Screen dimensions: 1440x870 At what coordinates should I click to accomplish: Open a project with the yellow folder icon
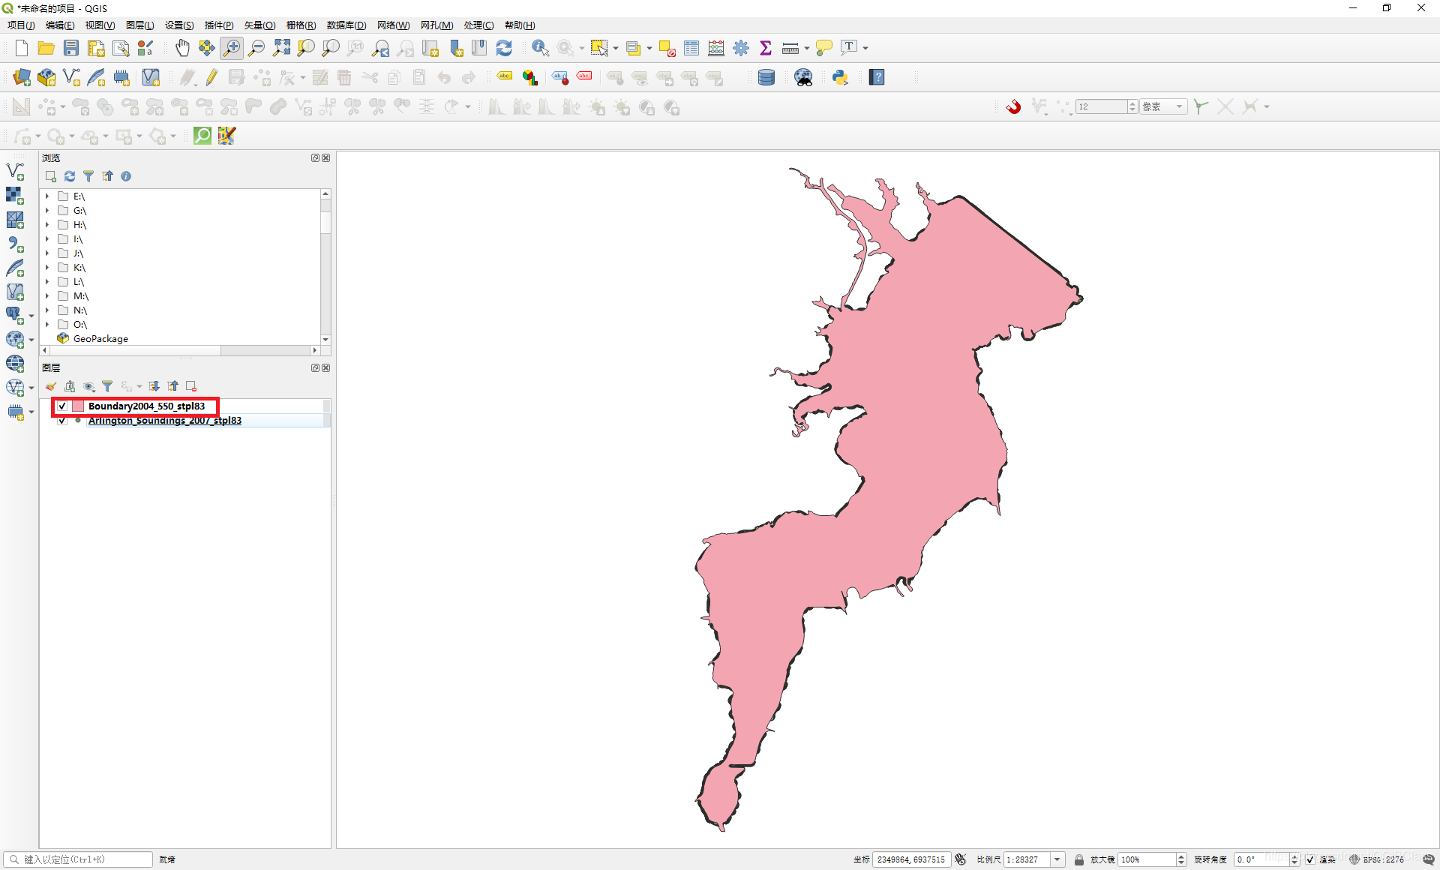tap(46, 48)
